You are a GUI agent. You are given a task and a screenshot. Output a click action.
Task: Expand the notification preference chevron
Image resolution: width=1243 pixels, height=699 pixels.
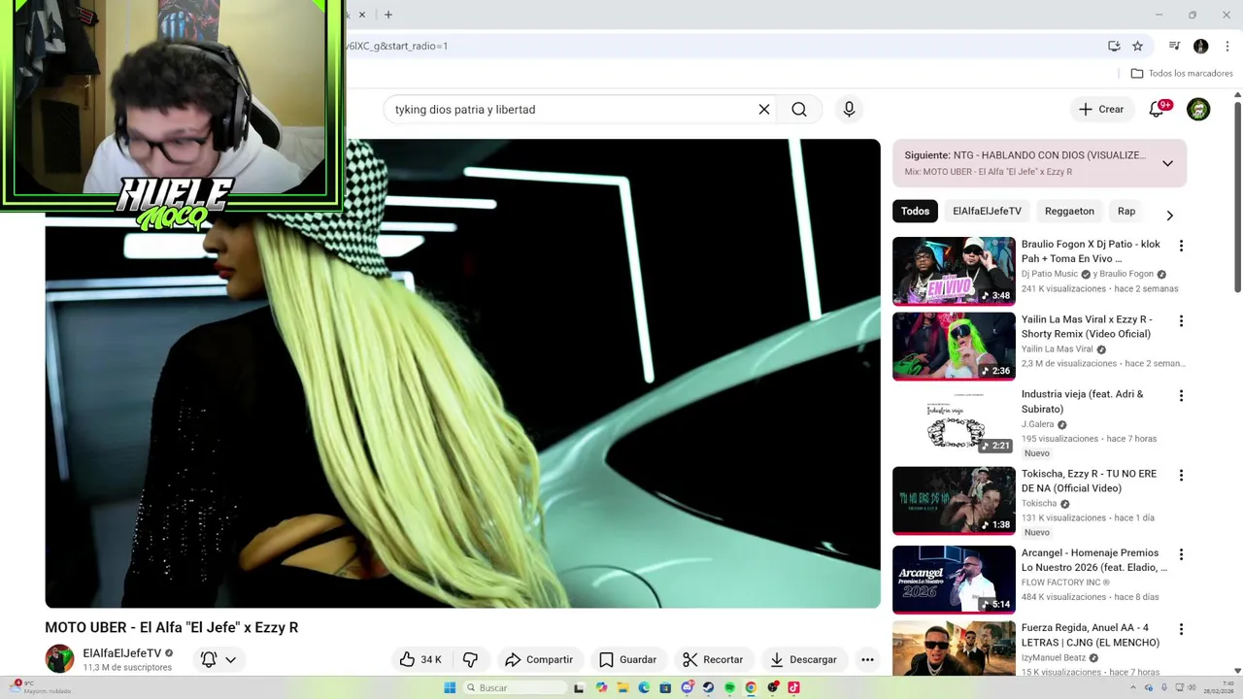point(230,659)
